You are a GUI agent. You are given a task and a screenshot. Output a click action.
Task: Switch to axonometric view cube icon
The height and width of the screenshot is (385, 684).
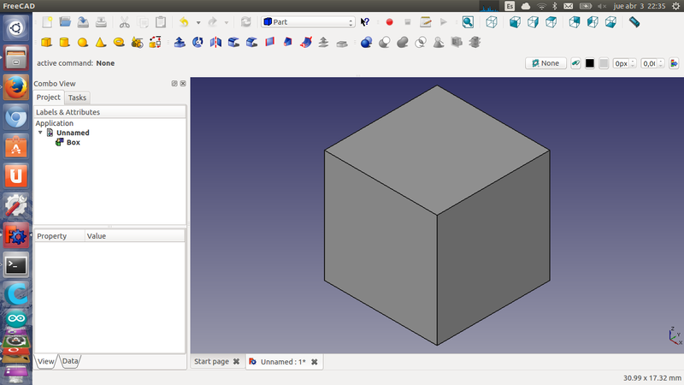[492, 22]
